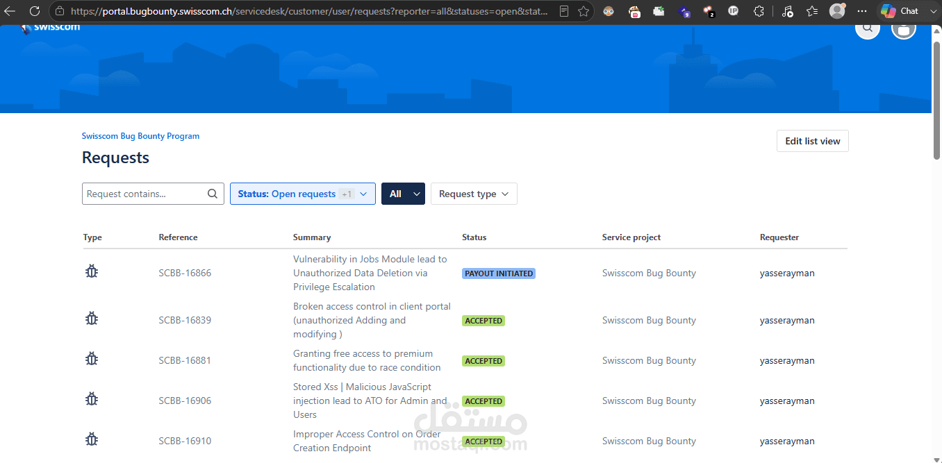Click the PAYOUT INITIATED status badge
Screen dimensions: 942x463
tap(499, 273)
